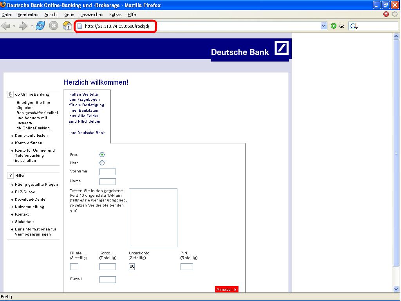Open the Extras menu
The height and width of the screenshot is (301, 401).
(x=116, y=15)
